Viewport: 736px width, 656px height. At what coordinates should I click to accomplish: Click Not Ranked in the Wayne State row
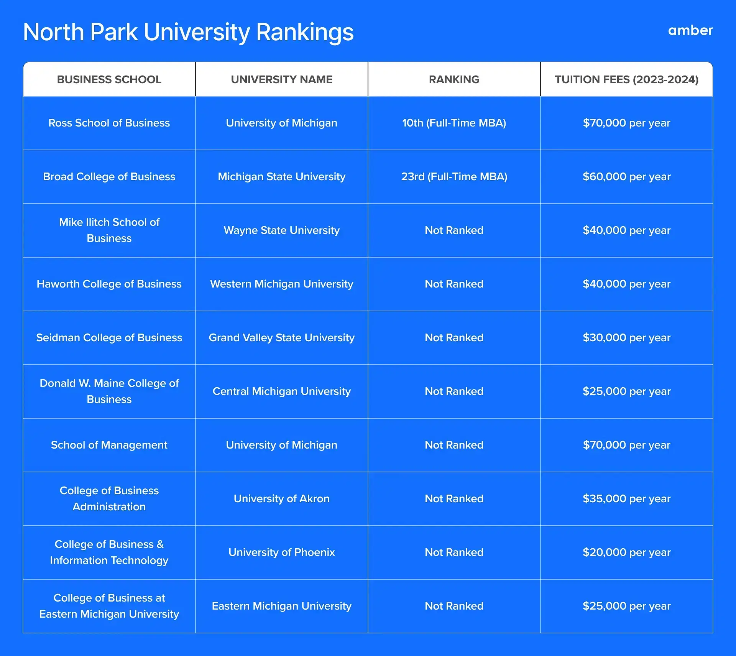454,230
